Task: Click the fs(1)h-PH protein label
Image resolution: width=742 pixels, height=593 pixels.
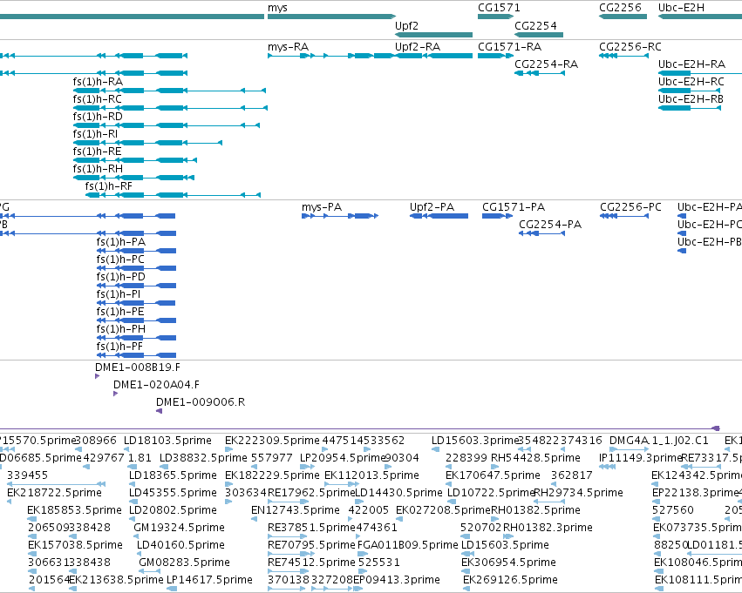Action: (121, 330)
